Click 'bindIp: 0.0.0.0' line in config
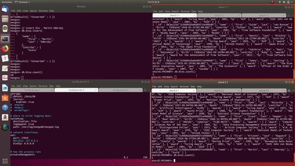This screenshot has height=166, width=295. (24, 143)
